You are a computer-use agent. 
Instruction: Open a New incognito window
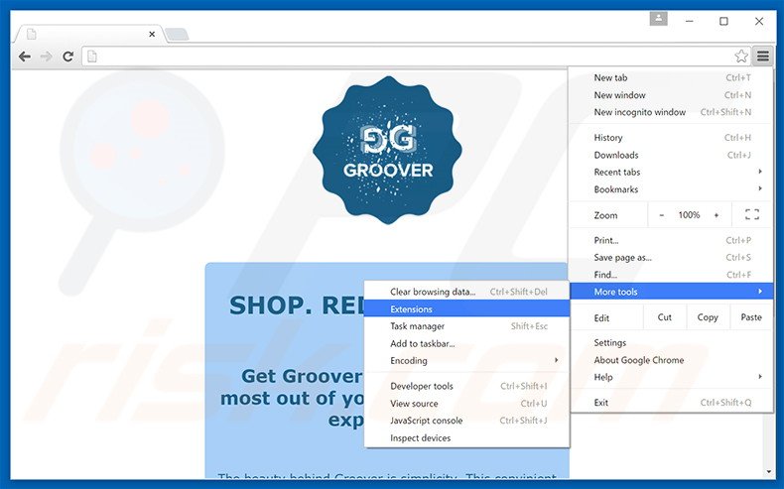tap(672, 112)
